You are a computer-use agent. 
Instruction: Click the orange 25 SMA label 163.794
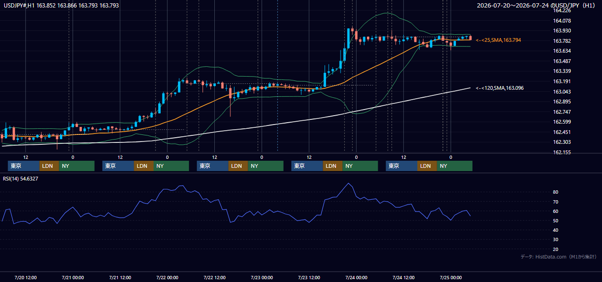pyautogui.click(x=498, y=40)
